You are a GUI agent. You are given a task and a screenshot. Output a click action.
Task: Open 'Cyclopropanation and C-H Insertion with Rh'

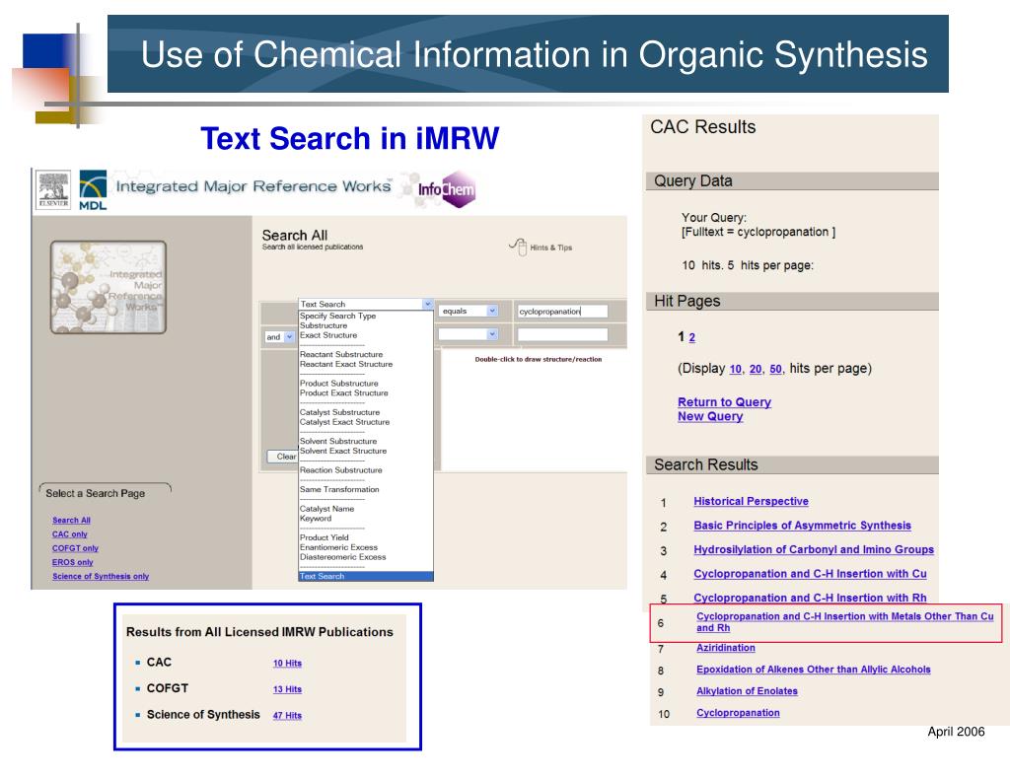(x=811, y=599)
